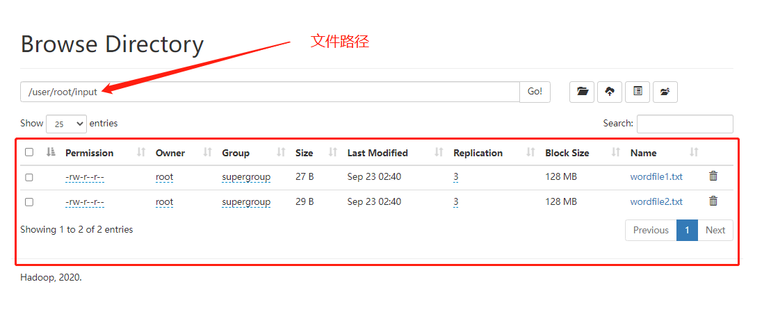Check the box for the wordfile1.txt row
The image size is (771, 332).
click(x=29, y=177)
